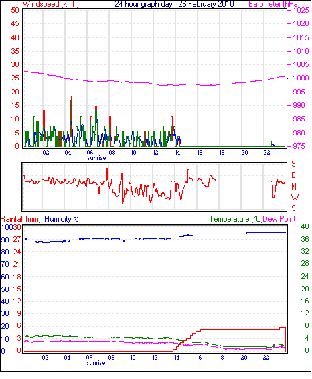Viewport: 312px width, 379px height.
Task: Select the "24 hour graph day : 26 February 2010" heading
Action: (x=174, y=4)
